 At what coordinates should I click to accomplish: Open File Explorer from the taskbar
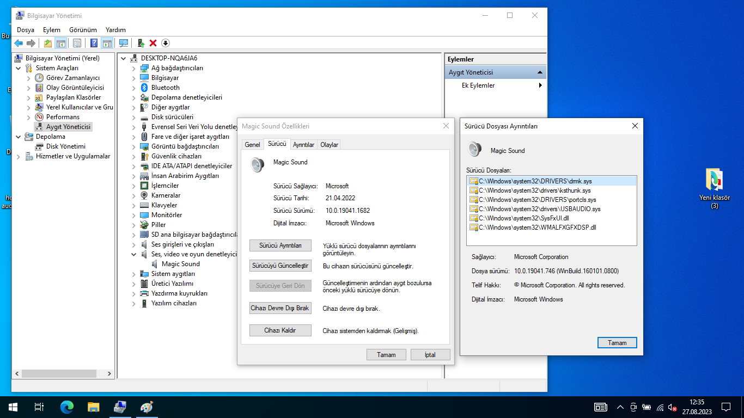pyautogui.click(x=94, y=407)
